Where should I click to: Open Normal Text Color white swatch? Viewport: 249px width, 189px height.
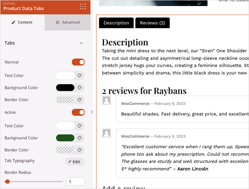(x=65, y=75)
